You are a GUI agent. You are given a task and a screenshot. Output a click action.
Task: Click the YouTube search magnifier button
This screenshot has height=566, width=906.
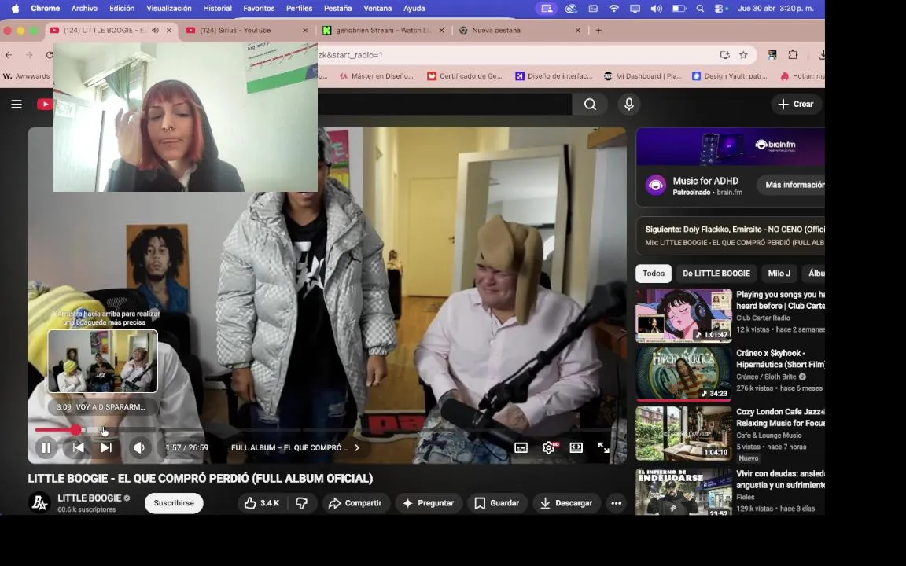590,104
